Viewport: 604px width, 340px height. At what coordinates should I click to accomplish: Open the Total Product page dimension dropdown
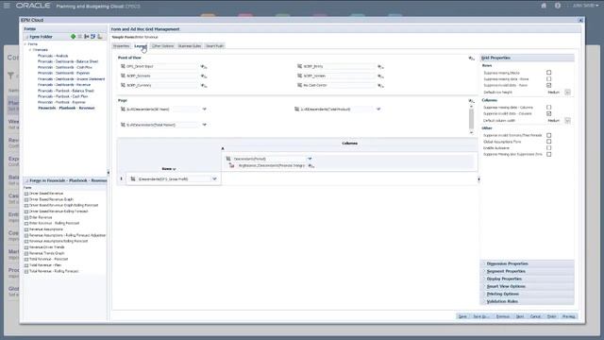coord(378,110)
